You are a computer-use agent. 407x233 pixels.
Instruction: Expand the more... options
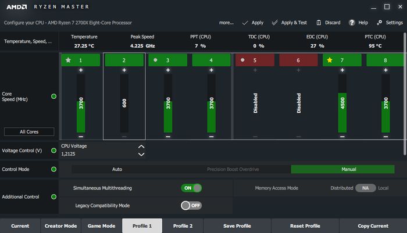(x=226, y=23)
